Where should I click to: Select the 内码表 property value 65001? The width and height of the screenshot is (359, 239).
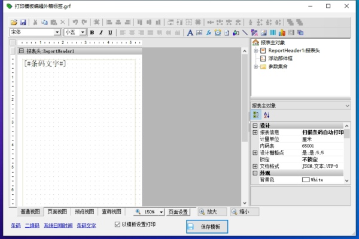[x=323, y=146]
